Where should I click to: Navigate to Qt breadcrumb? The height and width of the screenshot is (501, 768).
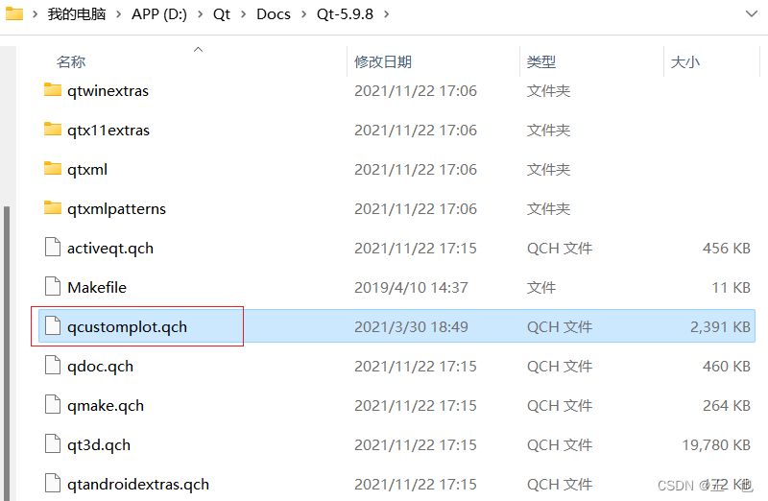(222, 14)
